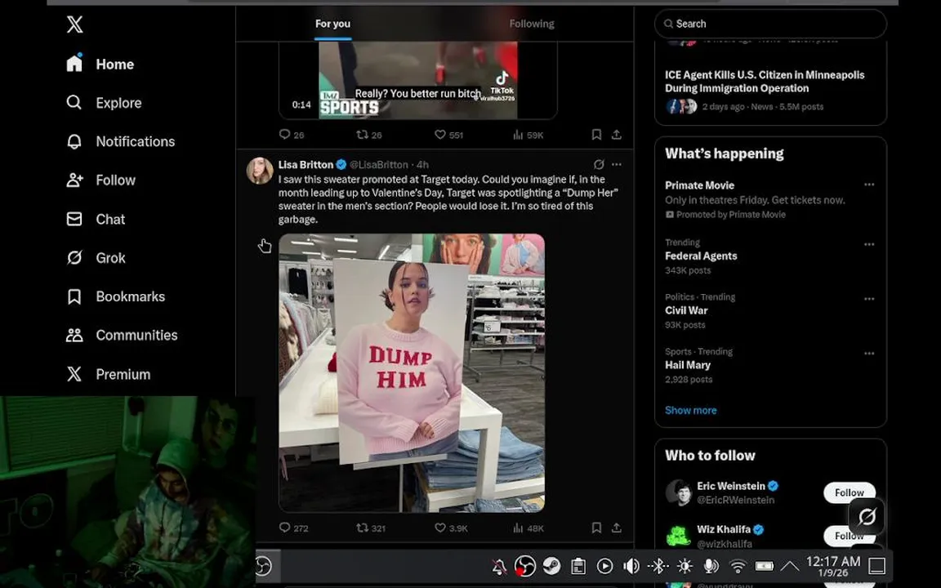Open the Wi-Fi network tray icon
This screenshot has height=588, width=941.
pos(738,566)
